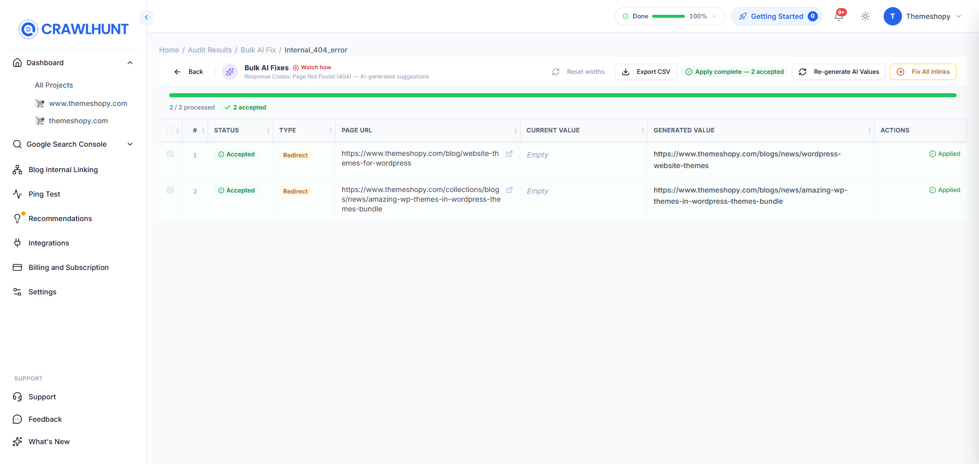979x464 pixels.
Task: Click Accepted badge in row 1
Action: click(236, 154)
